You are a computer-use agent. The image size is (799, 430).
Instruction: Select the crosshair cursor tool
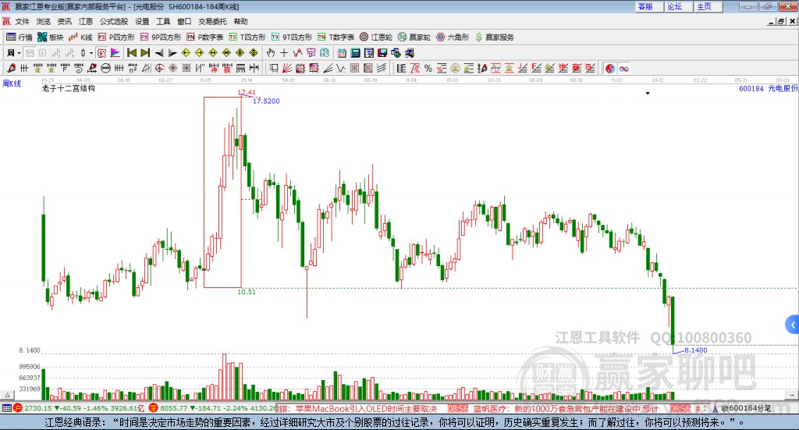(284, 53)
